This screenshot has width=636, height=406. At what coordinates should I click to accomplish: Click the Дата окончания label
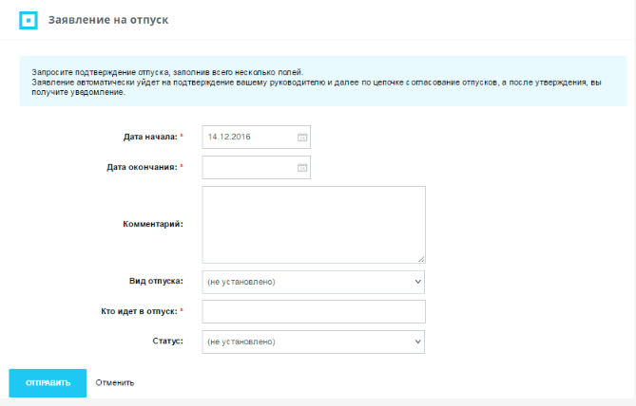tap(142, 168)
